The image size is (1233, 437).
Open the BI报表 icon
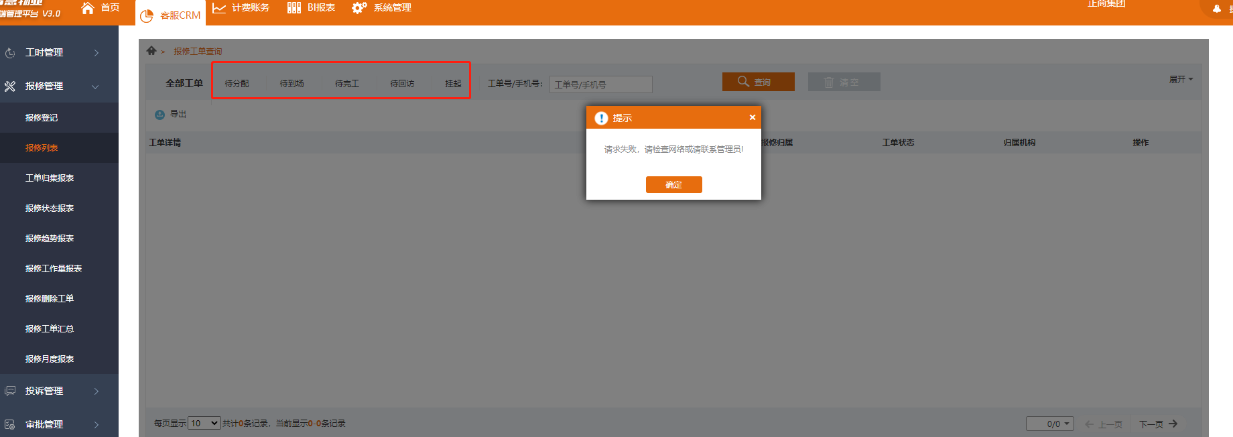pyautogui.click(x=294, y=8)
